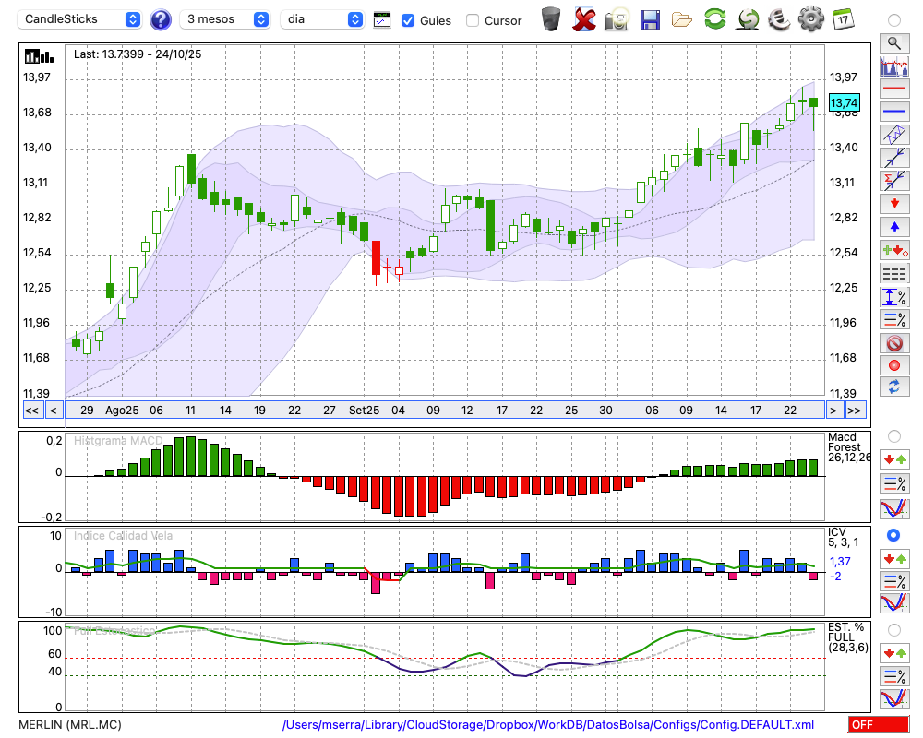
Task: Click the >> fast-forward timeline button
Action: point(855,410)
